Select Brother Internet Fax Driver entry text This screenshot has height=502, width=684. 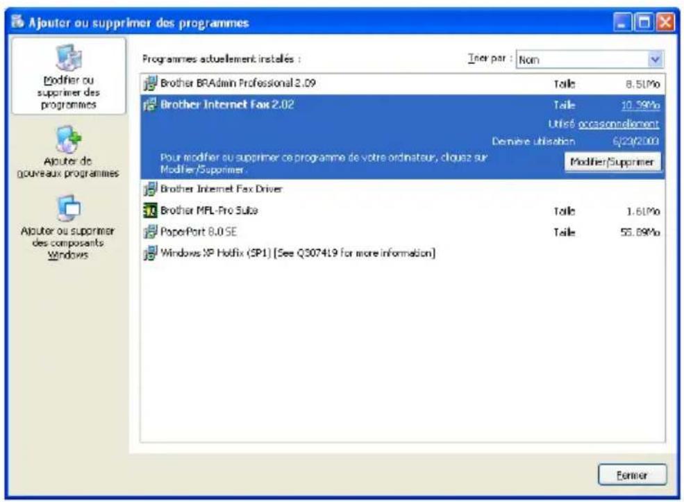click(221, 189)
